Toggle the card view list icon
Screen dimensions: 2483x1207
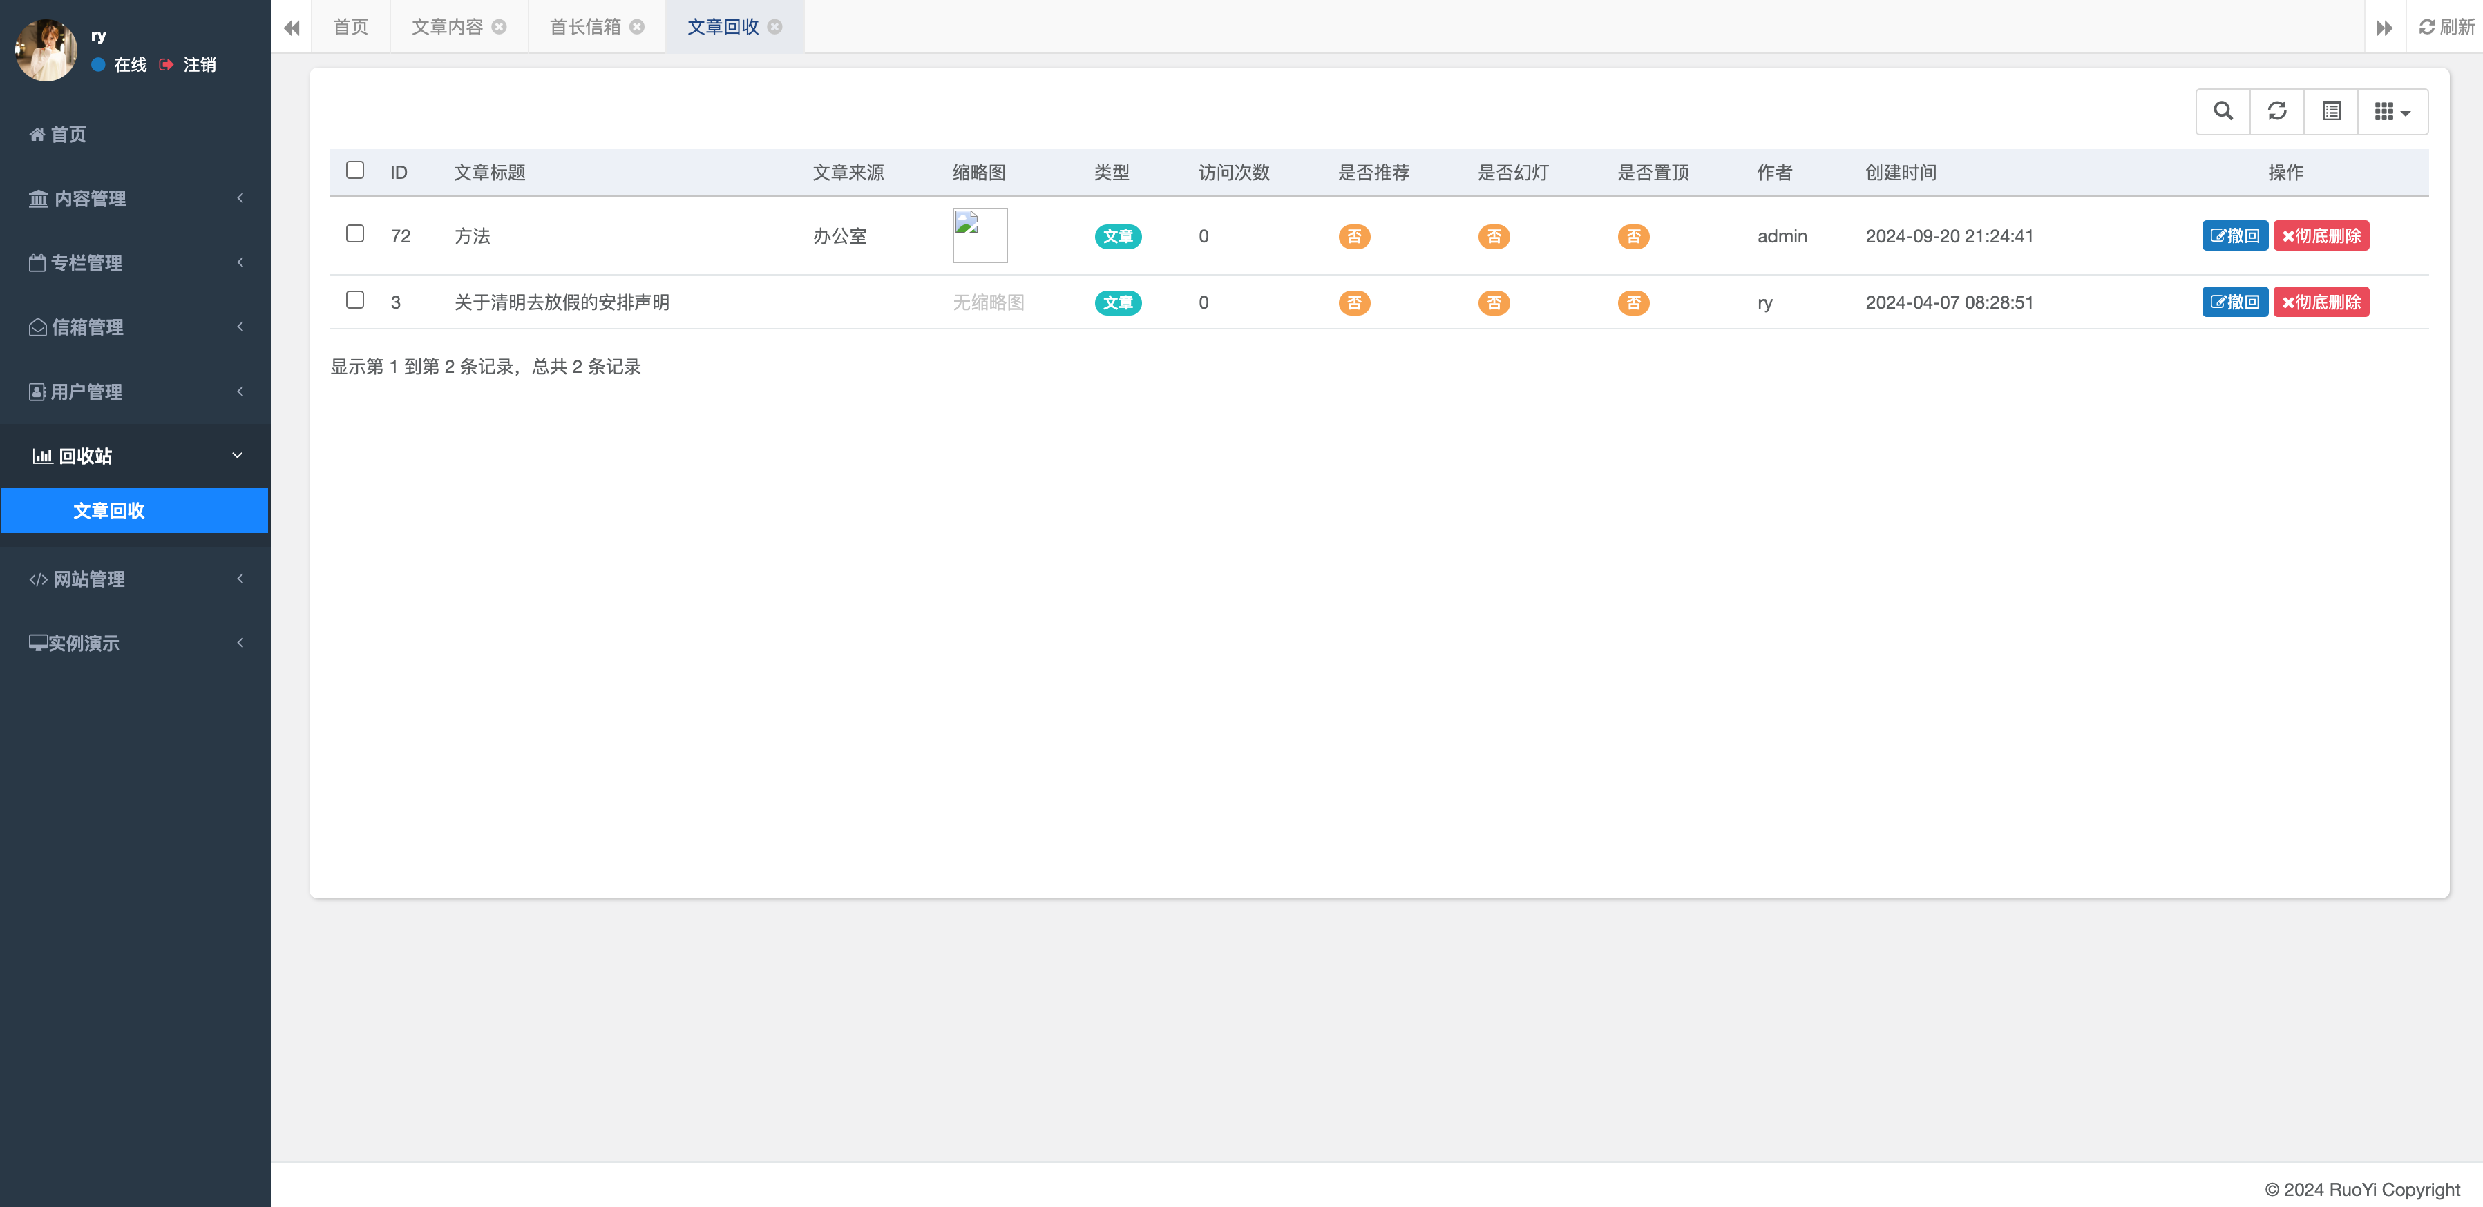point(2331,110)
